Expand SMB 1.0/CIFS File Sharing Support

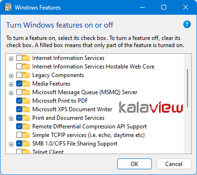[11, 144]
